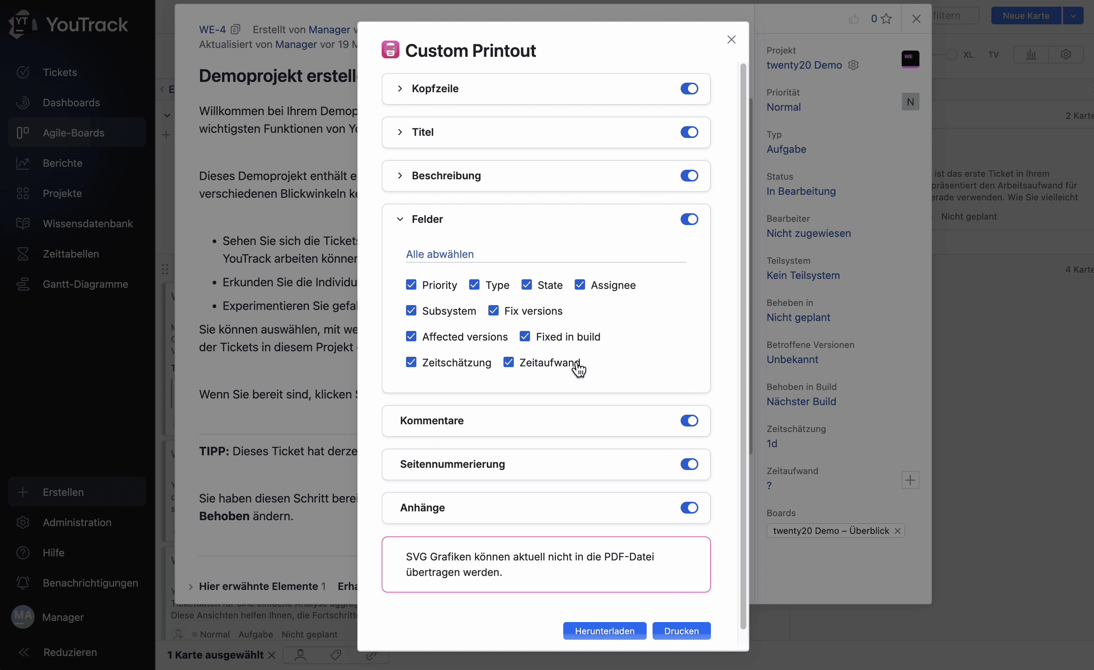Expand the Kopfzeile section
The height and width of the screenshot is (670, 1094).
point(400,88)
